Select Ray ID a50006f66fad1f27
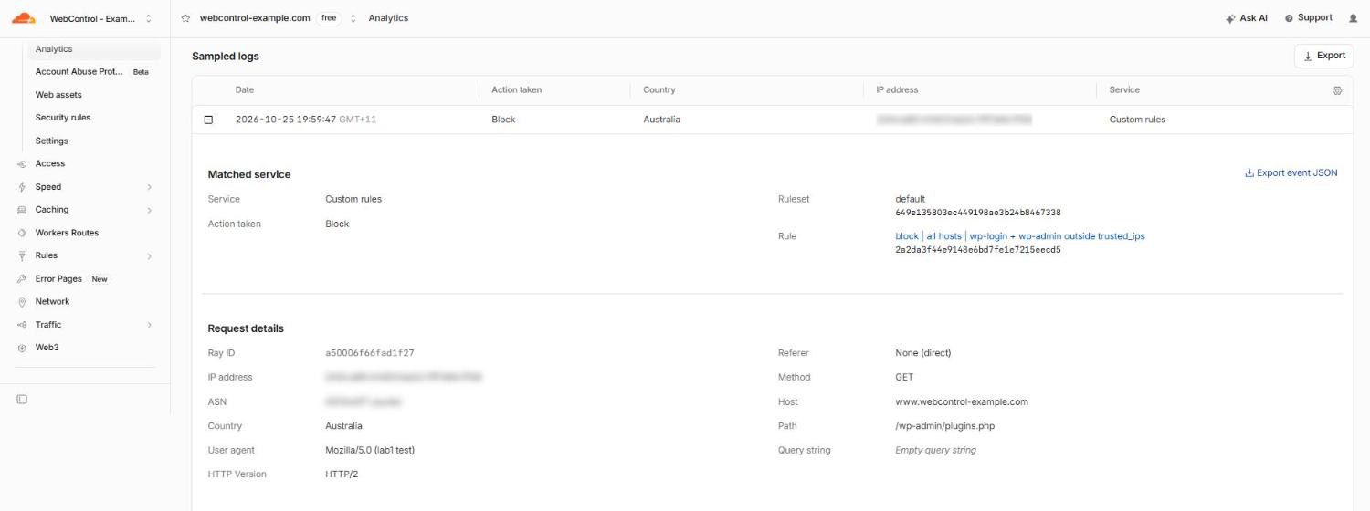 (370, 353)
